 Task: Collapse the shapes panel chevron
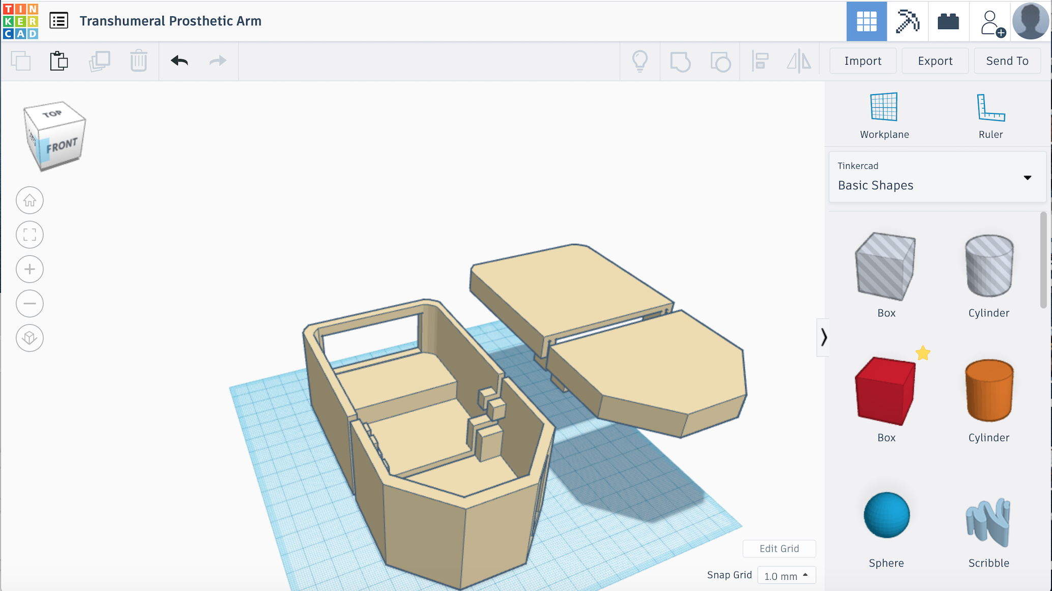tap(823, 337)
